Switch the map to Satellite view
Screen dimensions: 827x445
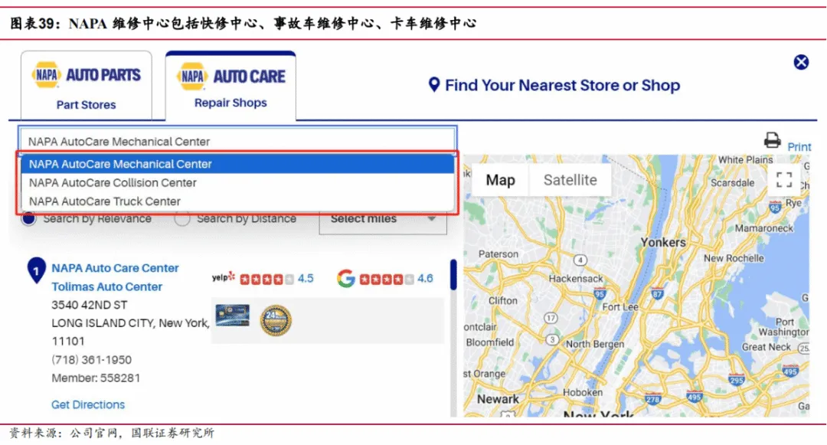pos(570,180)
